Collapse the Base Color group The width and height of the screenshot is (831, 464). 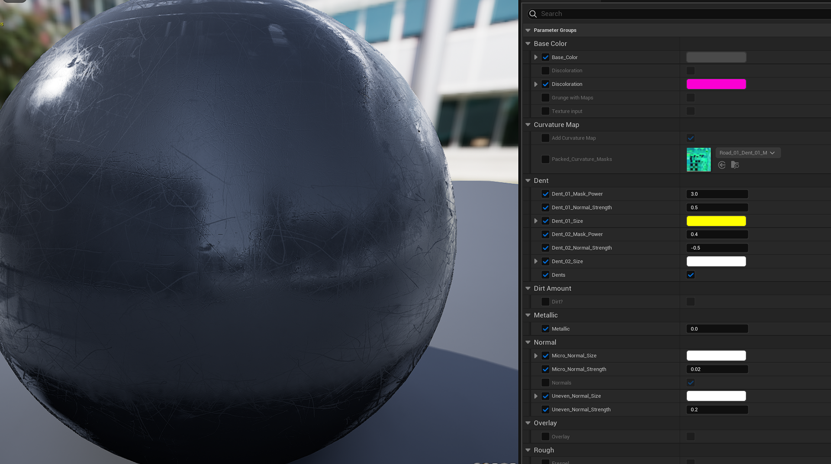[x=528, y=44]
